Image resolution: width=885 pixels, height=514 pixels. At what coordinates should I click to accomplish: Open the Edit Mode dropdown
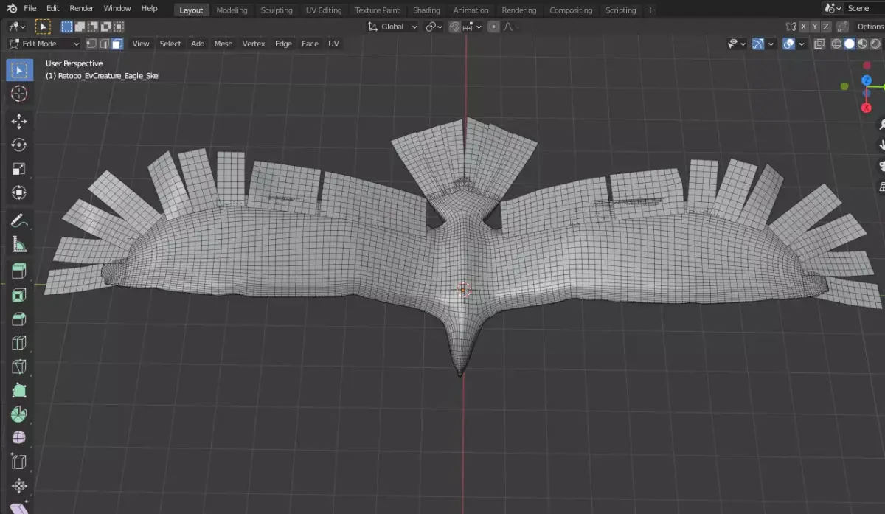[x=44, y=44]
